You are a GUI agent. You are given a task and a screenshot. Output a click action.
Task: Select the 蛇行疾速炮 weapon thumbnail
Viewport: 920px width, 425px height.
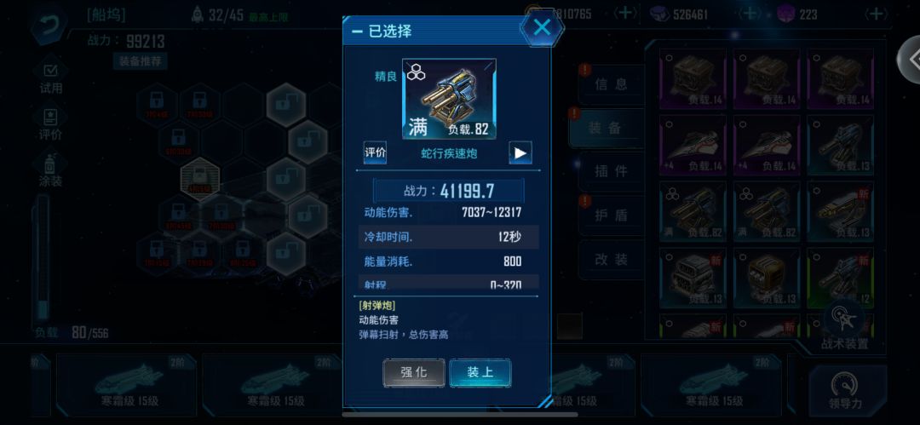(x=449, y=99)
